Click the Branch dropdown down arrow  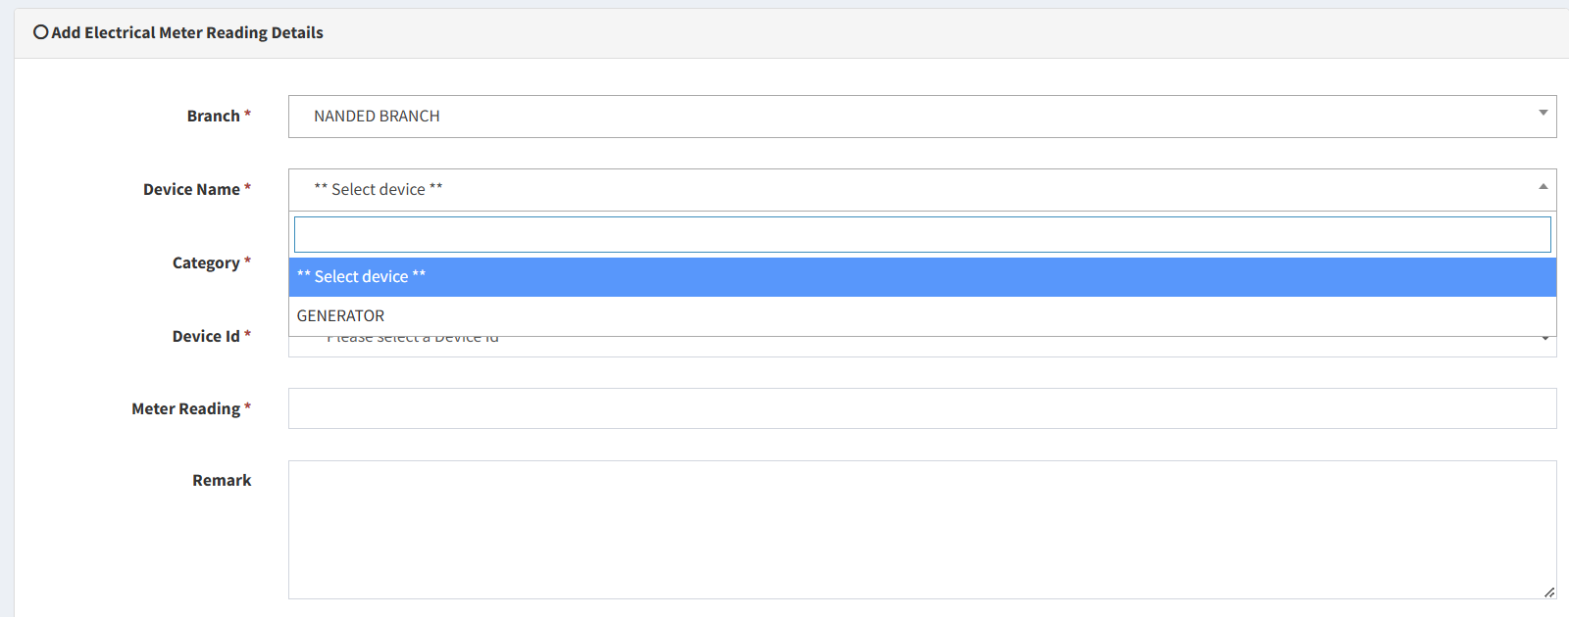coord(1543,113)
